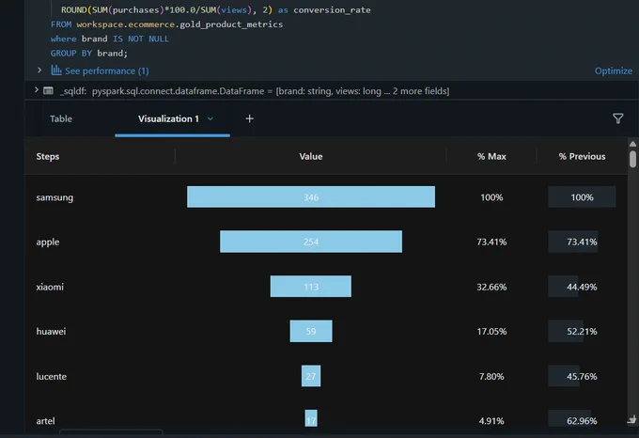Click the GROUP BY brand code line
Image resolution: width=639 pixels, height=438 pixels.
point(89,54)
